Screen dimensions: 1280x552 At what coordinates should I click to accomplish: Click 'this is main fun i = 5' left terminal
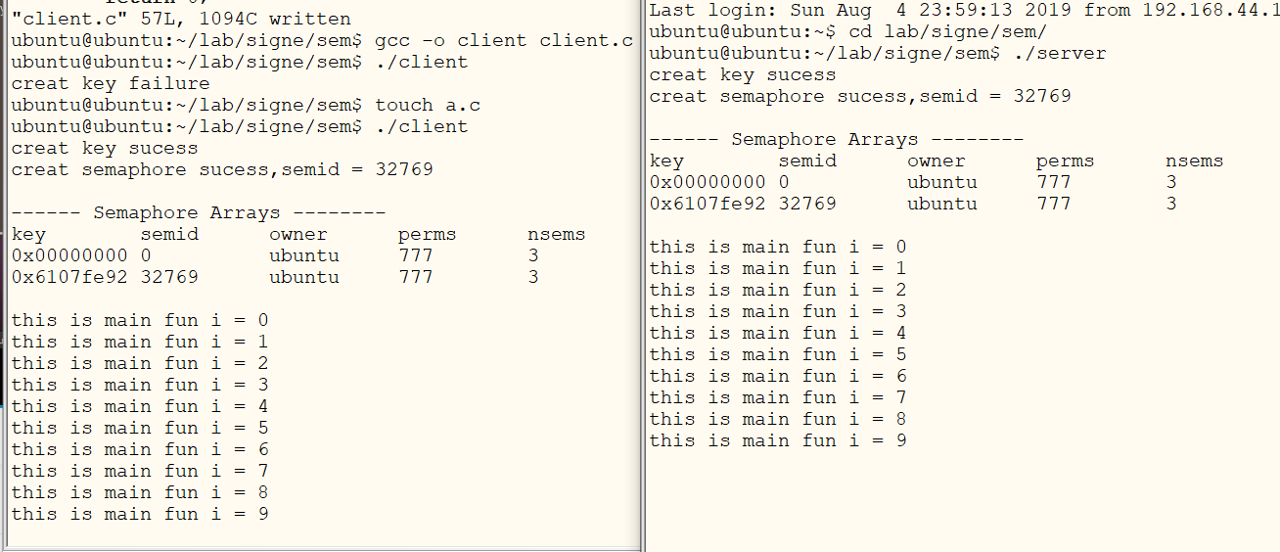pyautogui.click(x=140, y=429)
